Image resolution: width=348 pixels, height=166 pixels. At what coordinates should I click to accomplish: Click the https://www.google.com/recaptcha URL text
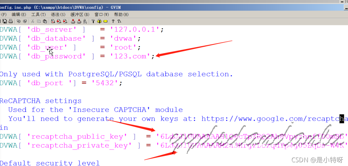point(275,119)
